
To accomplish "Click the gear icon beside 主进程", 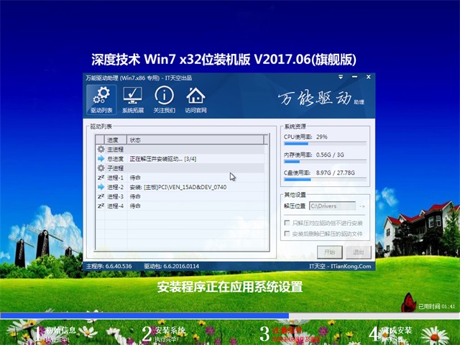I will pos(101,149).
